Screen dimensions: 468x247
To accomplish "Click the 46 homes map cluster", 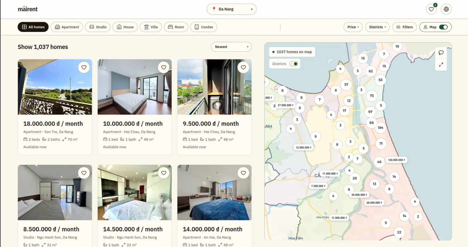I will (379, 162).
